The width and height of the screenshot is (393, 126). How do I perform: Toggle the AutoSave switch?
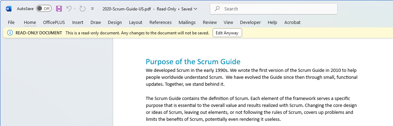[44, 9]
